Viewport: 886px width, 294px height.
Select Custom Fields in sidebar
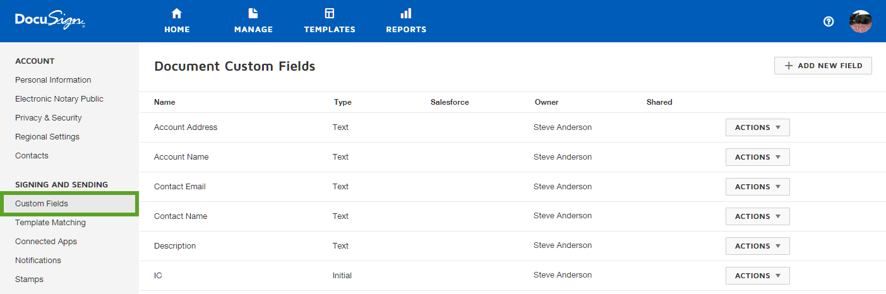click(42, 204)
